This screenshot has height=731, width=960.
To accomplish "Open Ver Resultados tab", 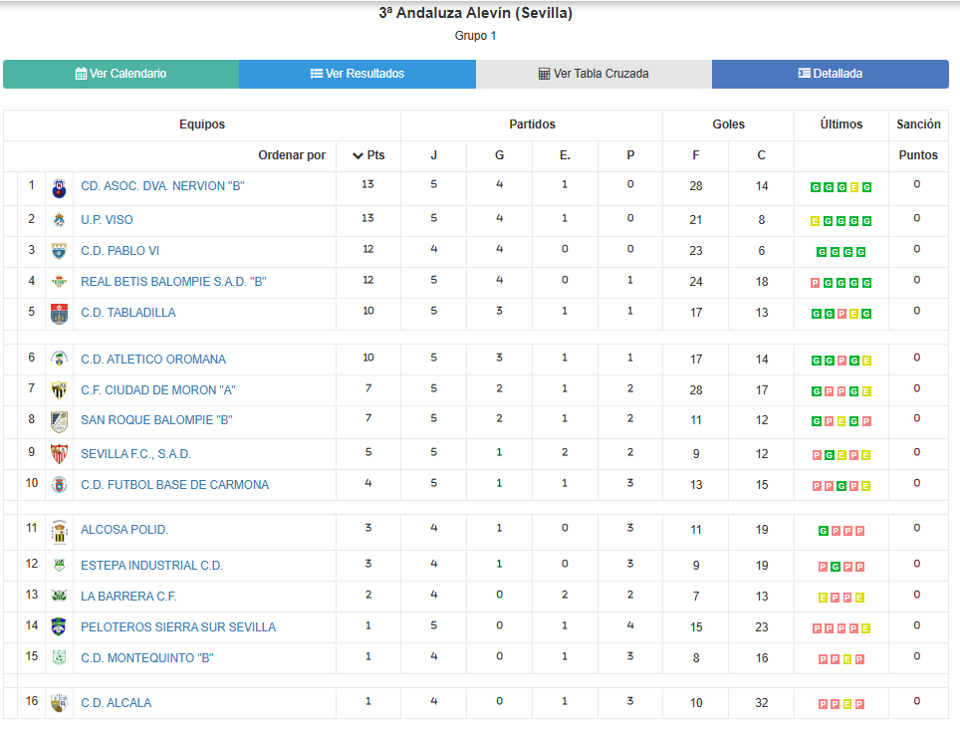I will pos(358,74).
